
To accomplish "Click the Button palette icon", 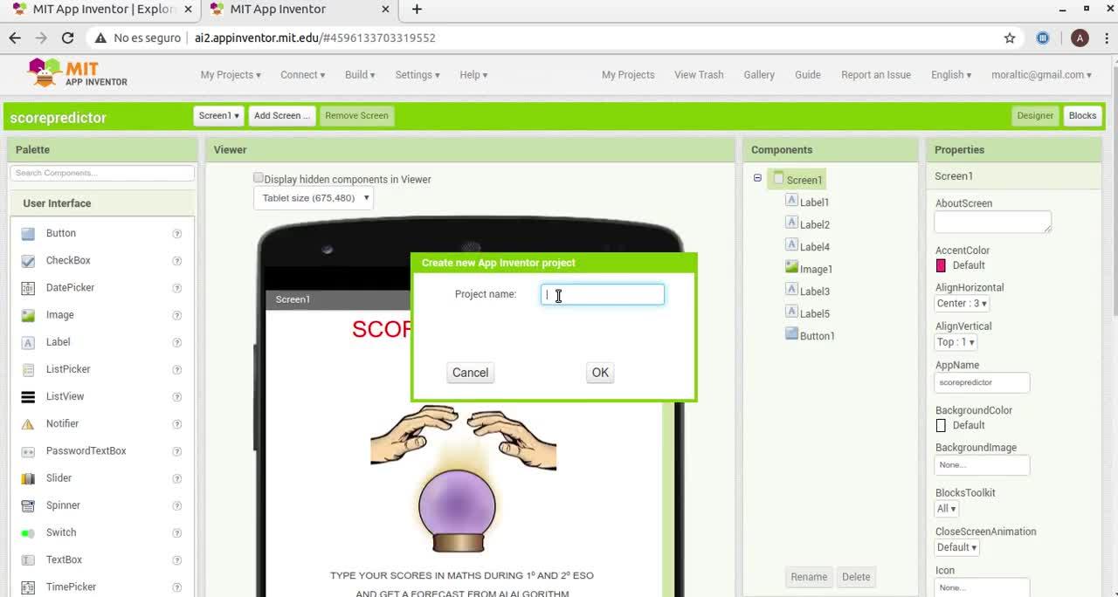I will point(28,233).
